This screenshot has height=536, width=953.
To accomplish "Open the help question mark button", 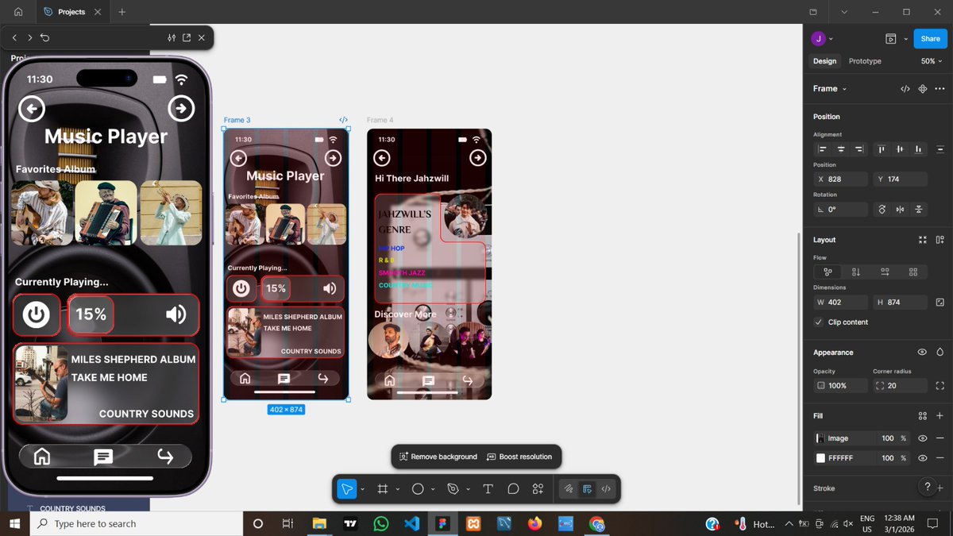I will [x=928, y=487].
